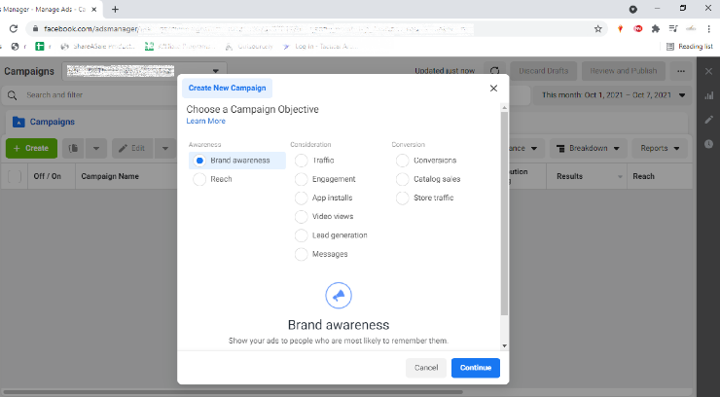This screenshot has height=397, width=720.
Task: Cancel the campaign creation dialog
Action: (425, 368)
